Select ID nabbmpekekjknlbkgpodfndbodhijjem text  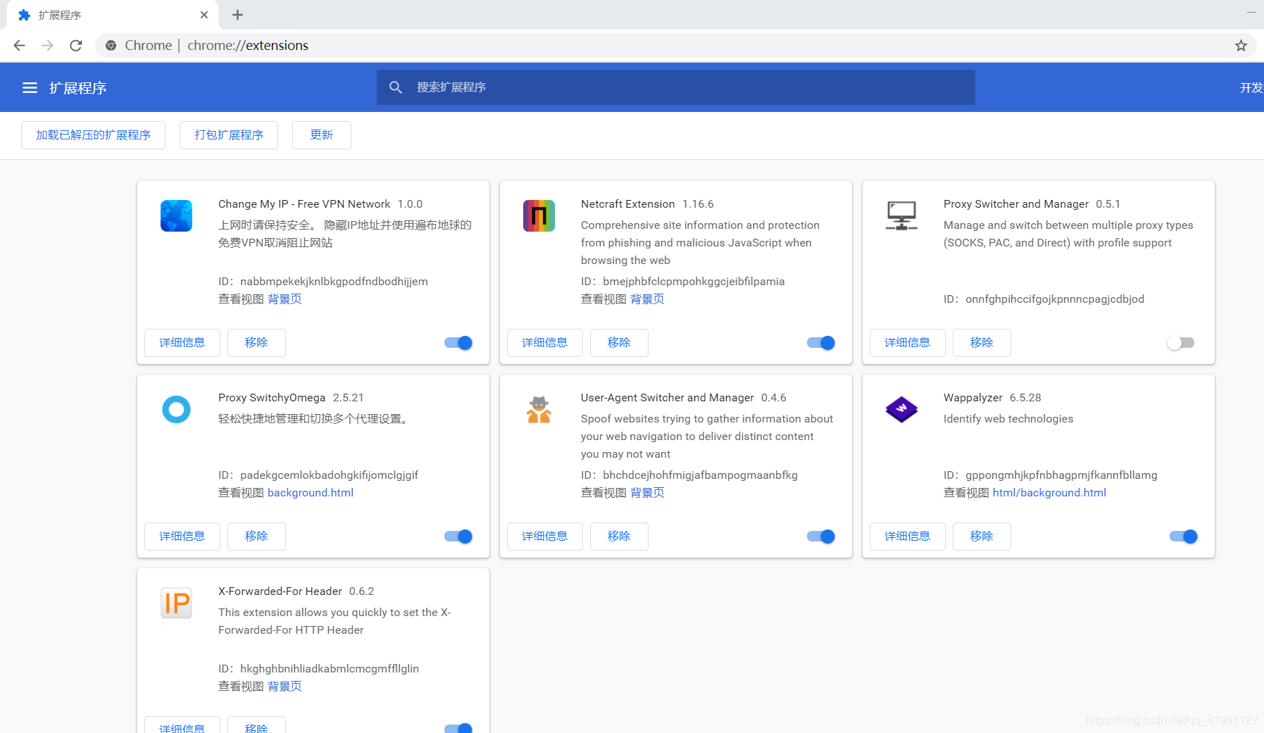tap(323, 282)
